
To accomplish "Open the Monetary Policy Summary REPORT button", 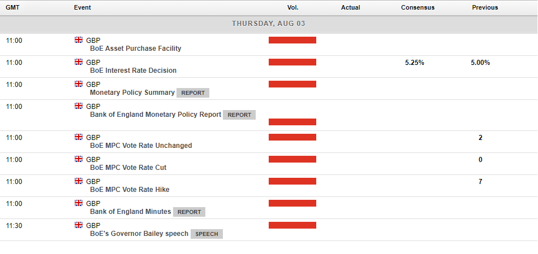I will coord(193,93).
